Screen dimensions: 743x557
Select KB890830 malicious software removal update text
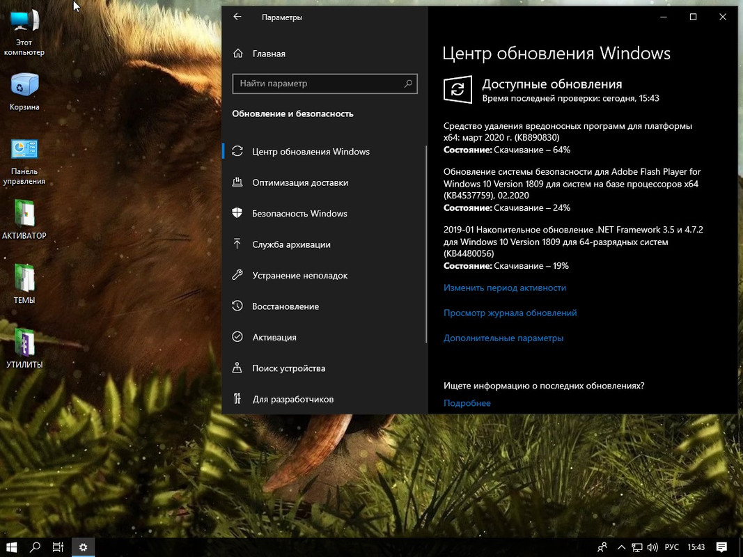tap(568, 132)
